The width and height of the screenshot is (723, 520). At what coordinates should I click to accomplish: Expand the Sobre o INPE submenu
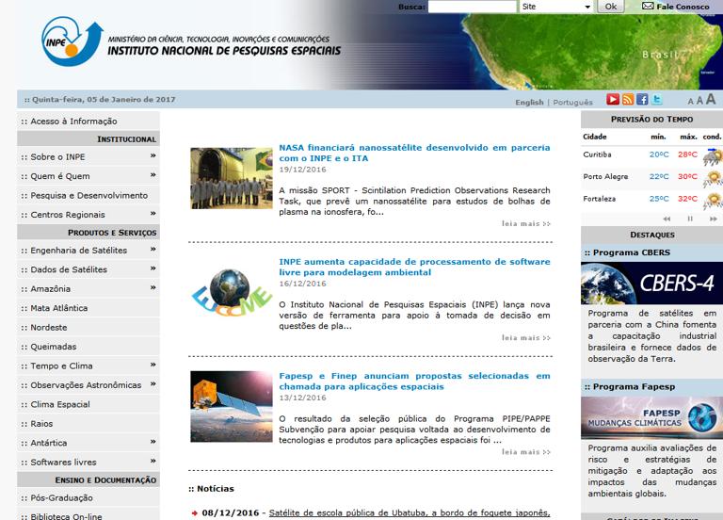[x=153, y=156]
